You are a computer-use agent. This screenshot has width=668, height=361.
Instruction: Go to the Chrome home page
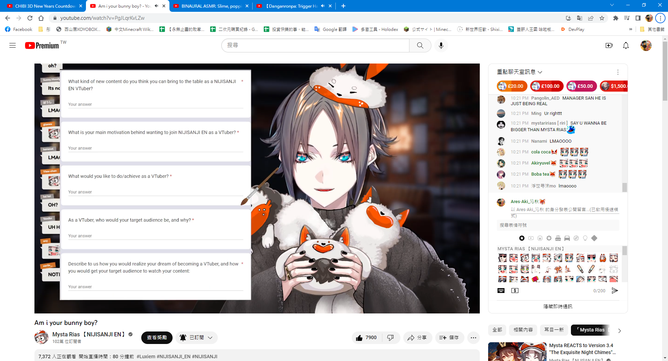point(41,18)
